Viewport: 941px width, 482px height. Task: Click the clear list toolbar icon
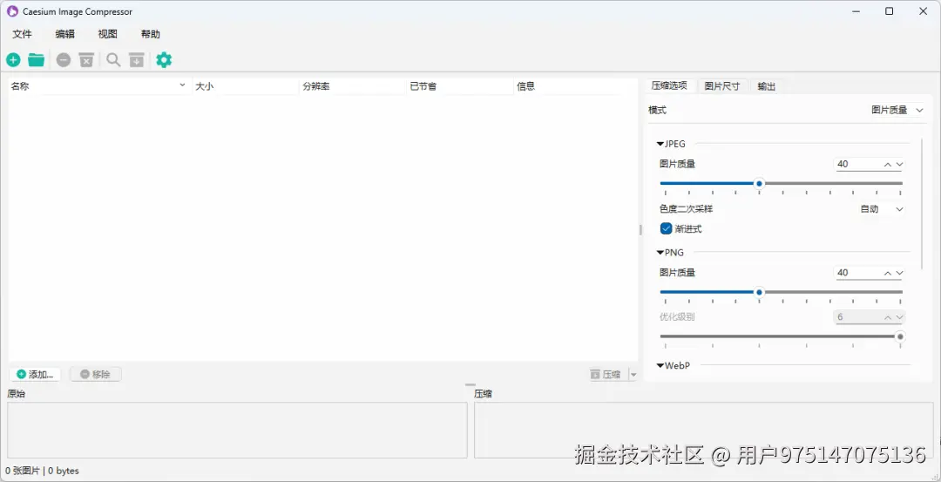click(x=87, y=60)
